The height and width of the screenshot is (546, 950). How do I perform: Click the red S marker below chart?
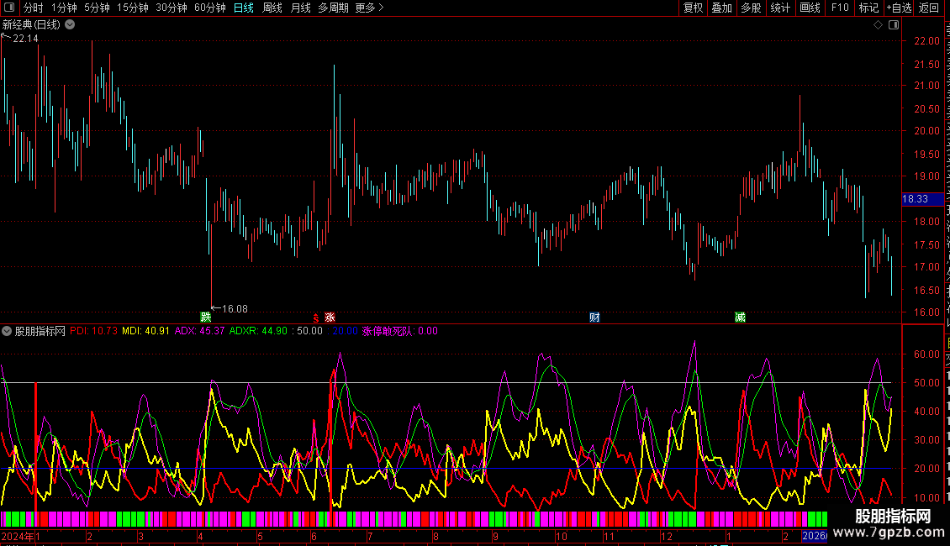(x=315, y=318)
